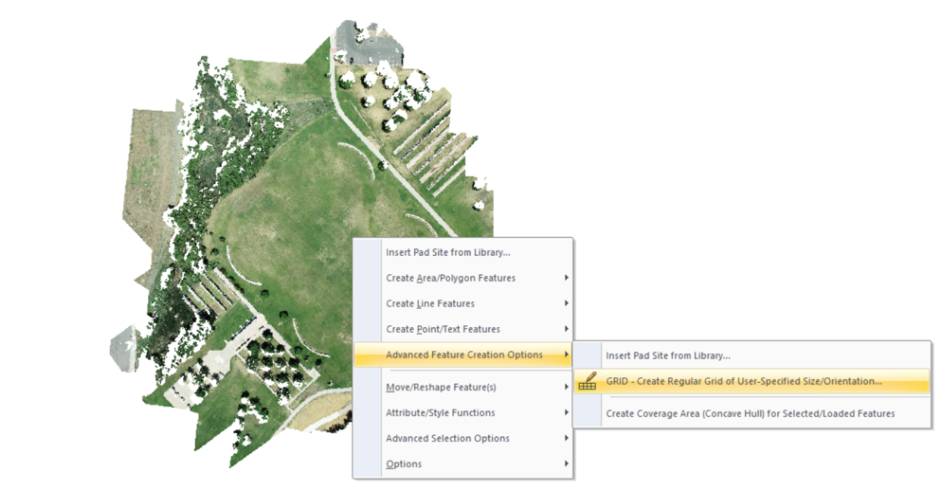Open Create Line Features menu item
This screenshot has width=947, height=486.
tap(430, 304)
